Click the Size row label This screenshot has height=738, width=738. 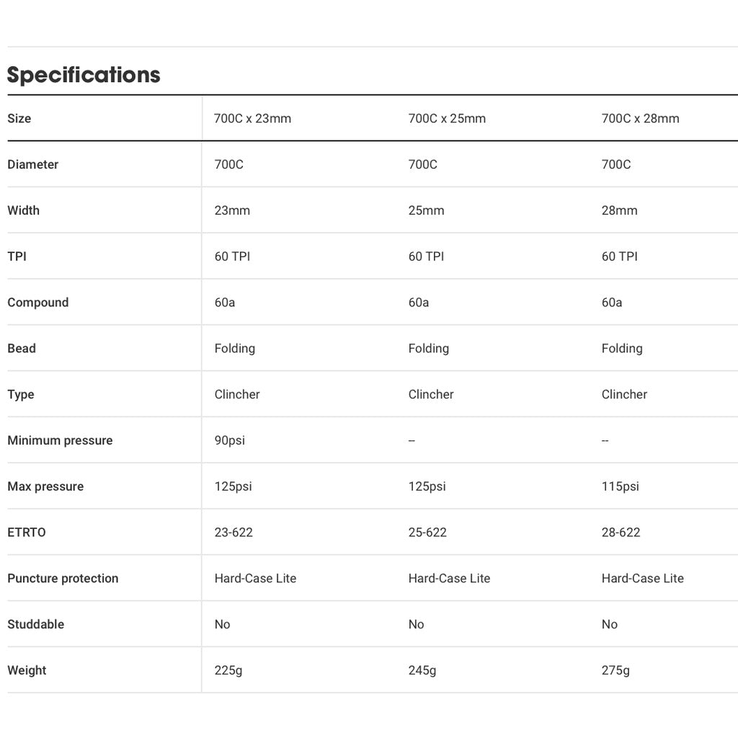point(19,118)
